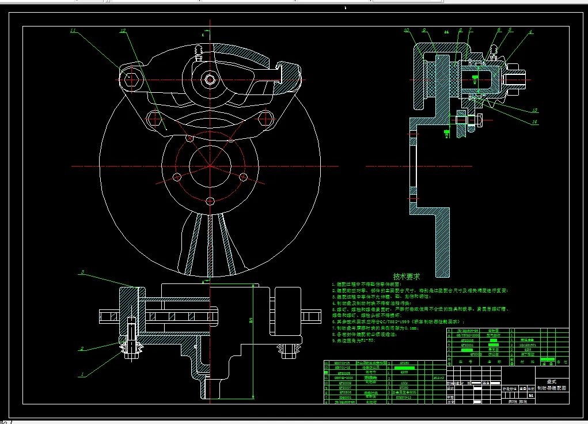Image resolution: width=588 pixels, height=424 pixels.
Task: Select technical requirement line 9 text
Action: [354, 340]
